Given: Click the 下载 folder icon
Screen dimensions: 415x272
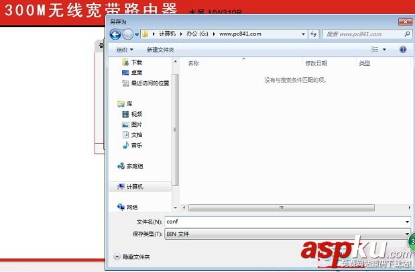Looking at the screenshot, I should click(x=125, y=62).
